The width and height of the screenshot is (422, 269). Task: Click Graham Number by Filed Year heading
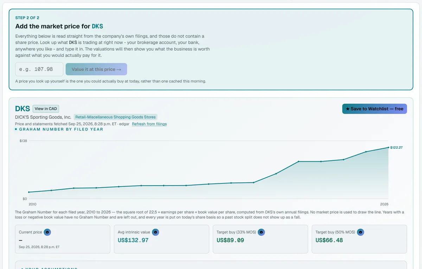pos(61,129)
